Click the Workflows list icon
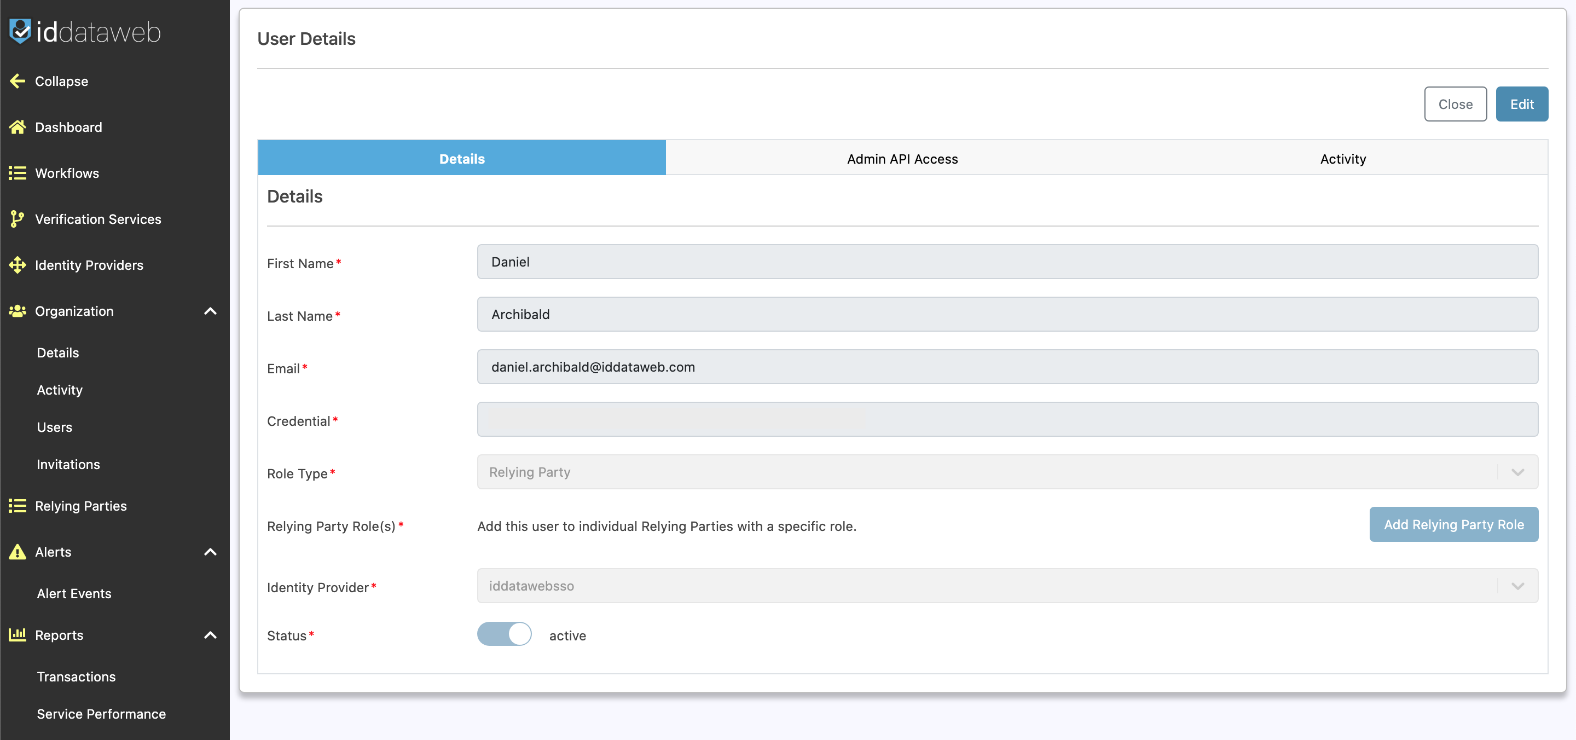1576x740 pixels. (18, 172)
